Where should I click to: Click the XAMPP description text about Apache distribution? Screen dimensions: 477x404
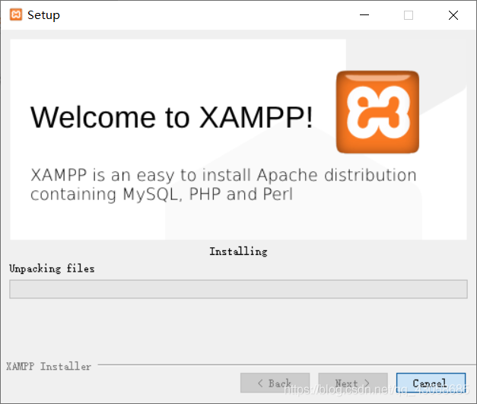tap(224, 184)
